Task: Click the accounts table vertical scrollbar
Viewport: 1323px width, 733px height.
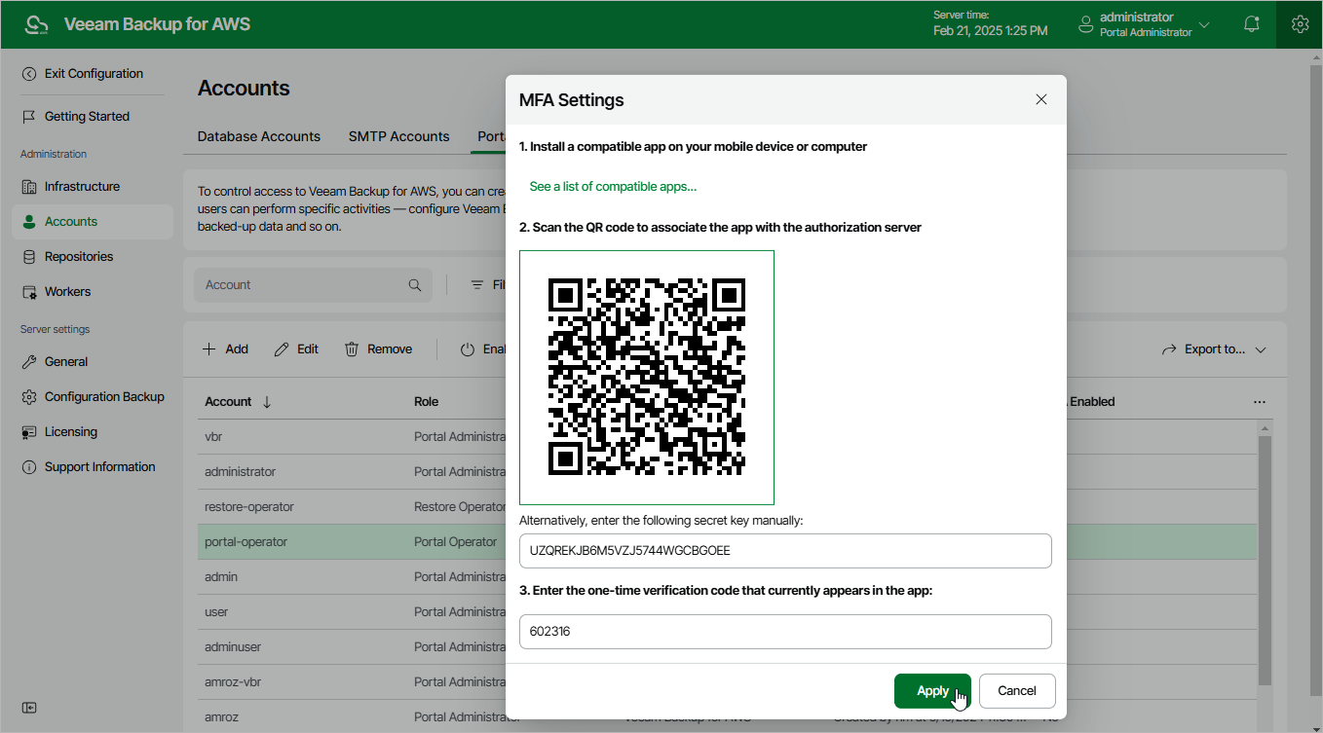Action: [1265, 559]
